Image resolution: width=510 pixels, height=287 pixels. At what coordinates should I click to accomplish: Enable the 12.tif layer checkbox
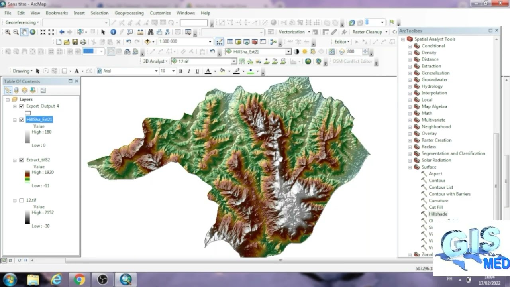coord(22,201)
